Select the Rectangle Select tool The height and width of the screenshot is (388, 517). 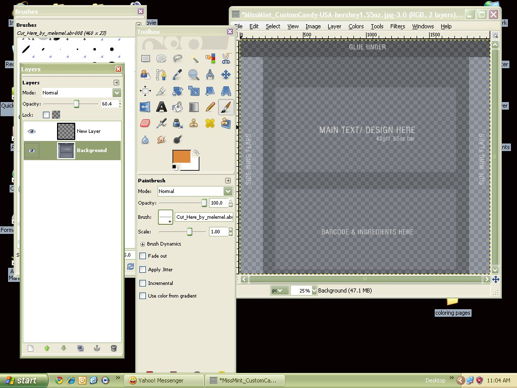145,59
